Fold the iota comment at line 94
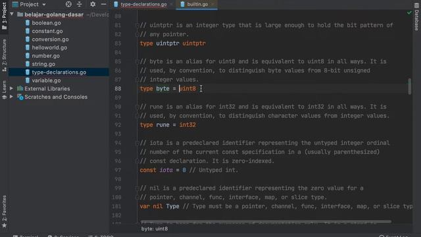 tap(137, 143)
